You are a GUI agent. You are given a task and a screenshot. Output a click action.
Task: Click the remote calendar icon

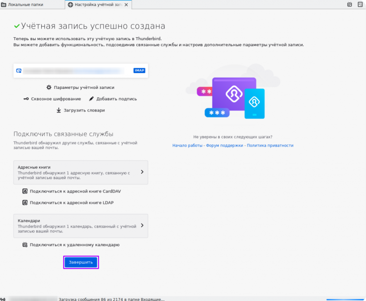click(x=25, y=245)
